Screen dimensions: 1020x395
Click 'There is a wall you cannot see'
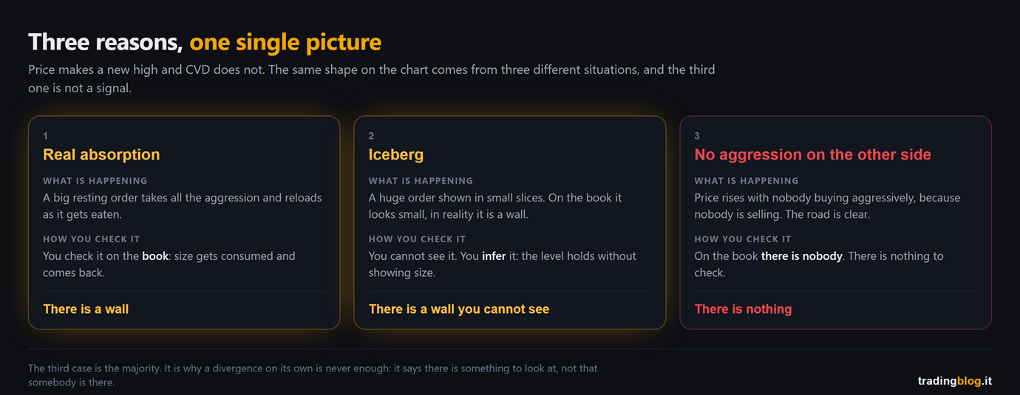(459, 309)
